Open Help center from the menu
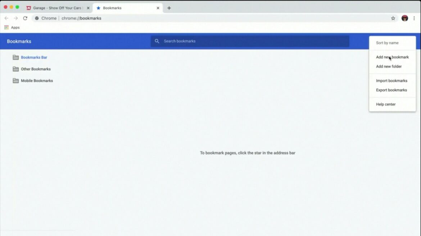 386,105
